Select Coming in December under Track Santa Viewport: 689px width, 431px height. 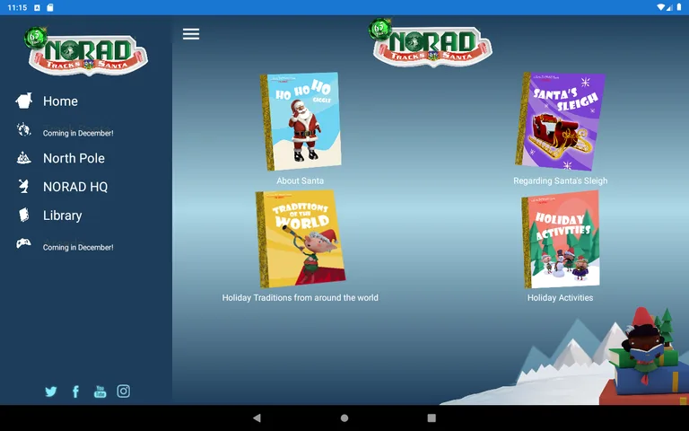tap(78, 133)
